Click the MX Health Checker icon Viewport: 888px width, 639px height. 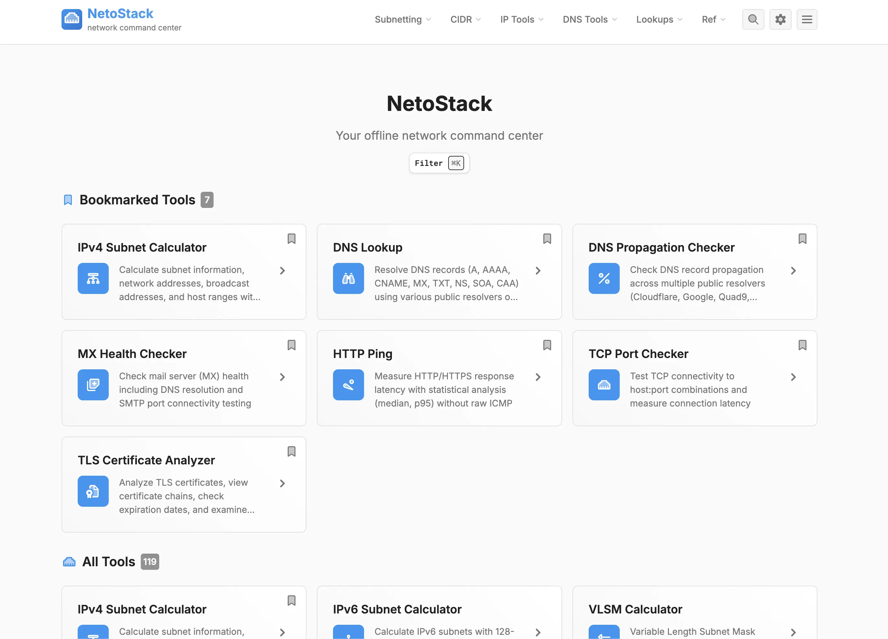[93, 384]
